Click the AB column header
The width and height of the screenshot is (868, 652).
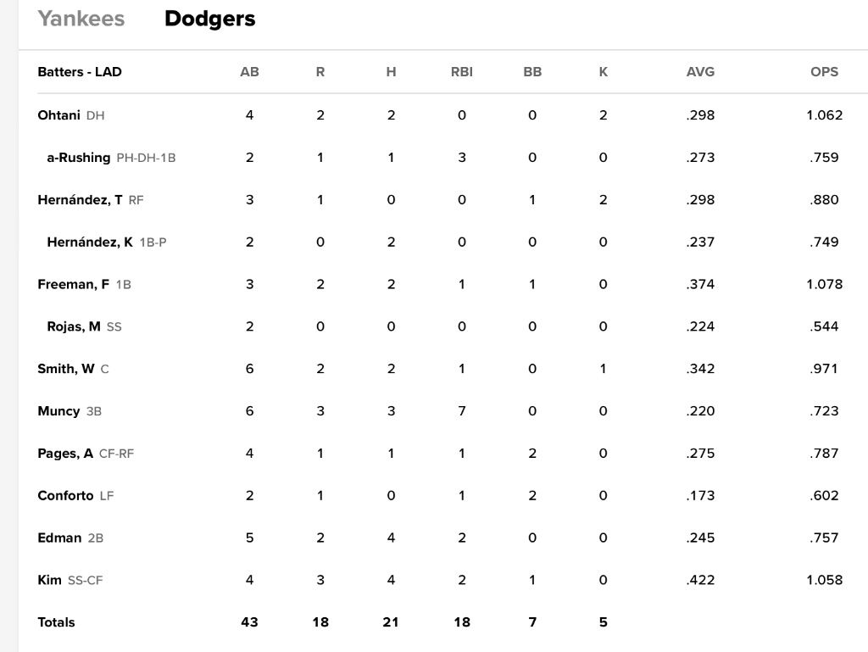(x=250, y=72)
